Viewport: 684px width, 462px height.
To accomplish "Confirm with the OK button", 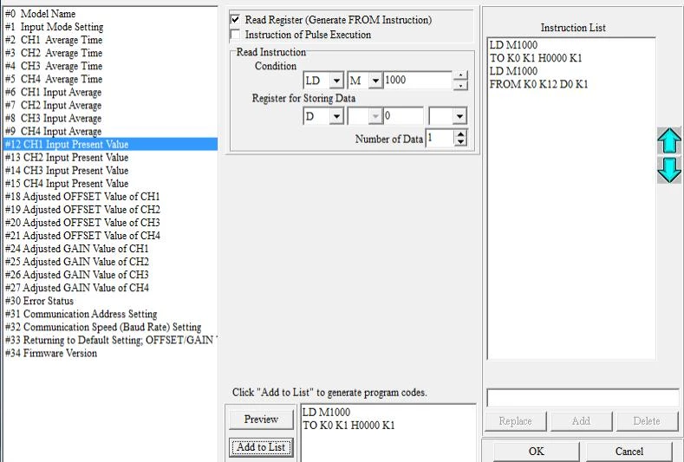I will pos(536,451).
